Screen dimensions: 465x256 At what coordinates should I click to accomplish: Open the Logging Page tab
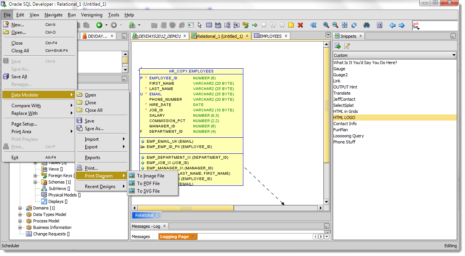coord(174,237)
